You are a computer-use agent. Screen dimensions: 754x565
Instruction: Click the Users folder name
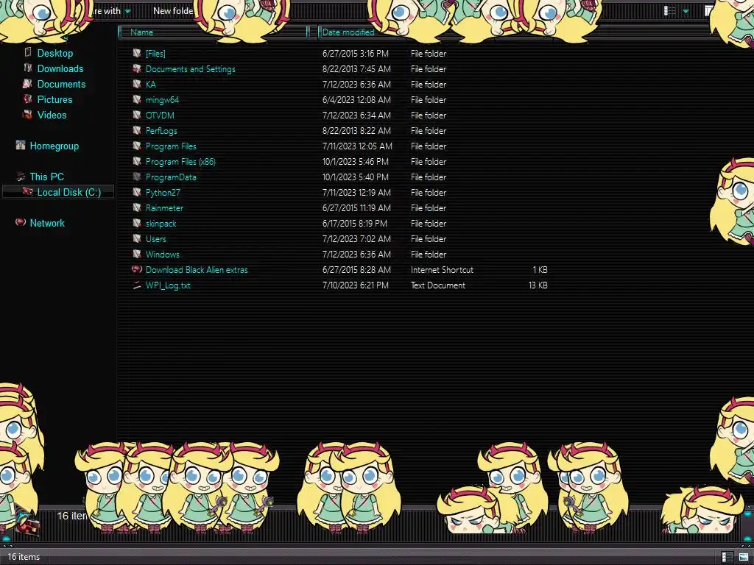(x=156, y=239)
